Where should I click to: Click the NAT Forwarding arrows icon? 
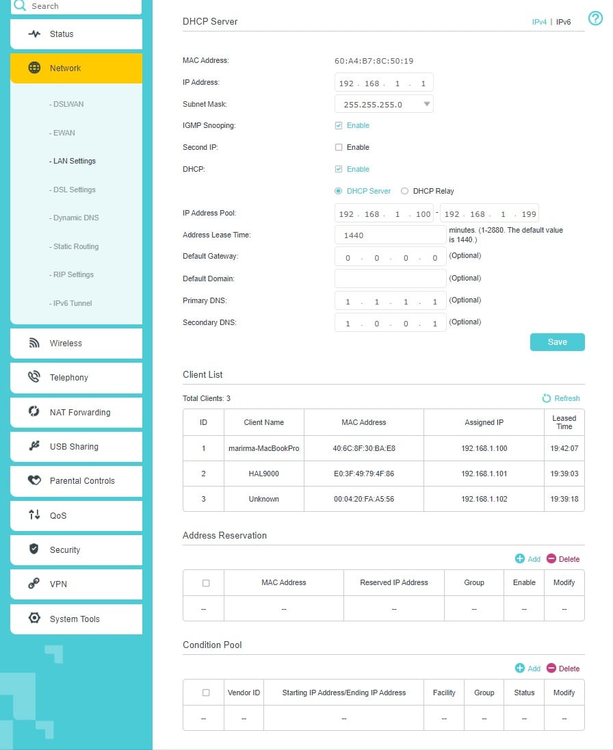tap(34, 411)
